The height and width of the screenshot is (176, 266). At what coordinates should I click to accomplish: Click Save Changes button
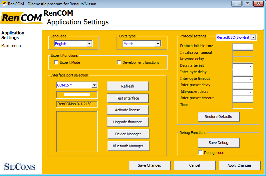(x=149, y=165)
